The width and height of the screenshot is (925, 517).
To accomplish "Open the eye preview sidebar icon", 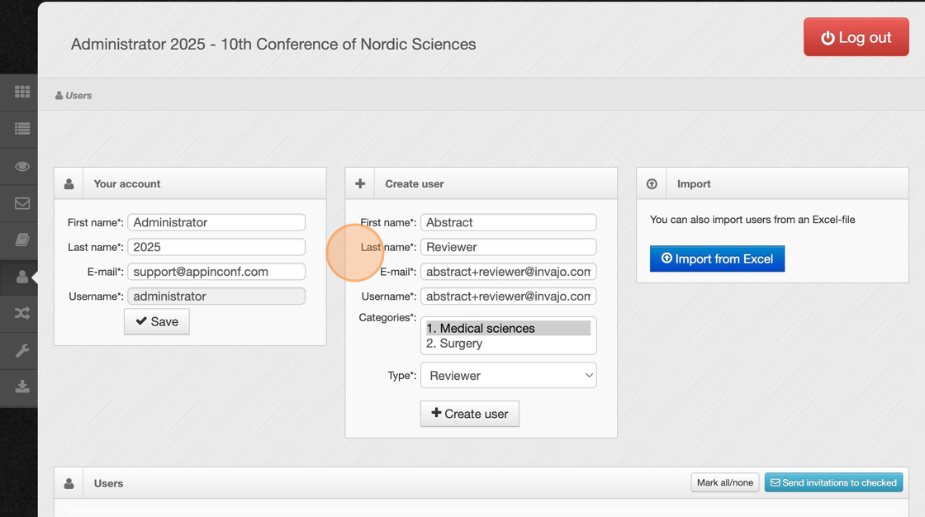I will 22,166.
